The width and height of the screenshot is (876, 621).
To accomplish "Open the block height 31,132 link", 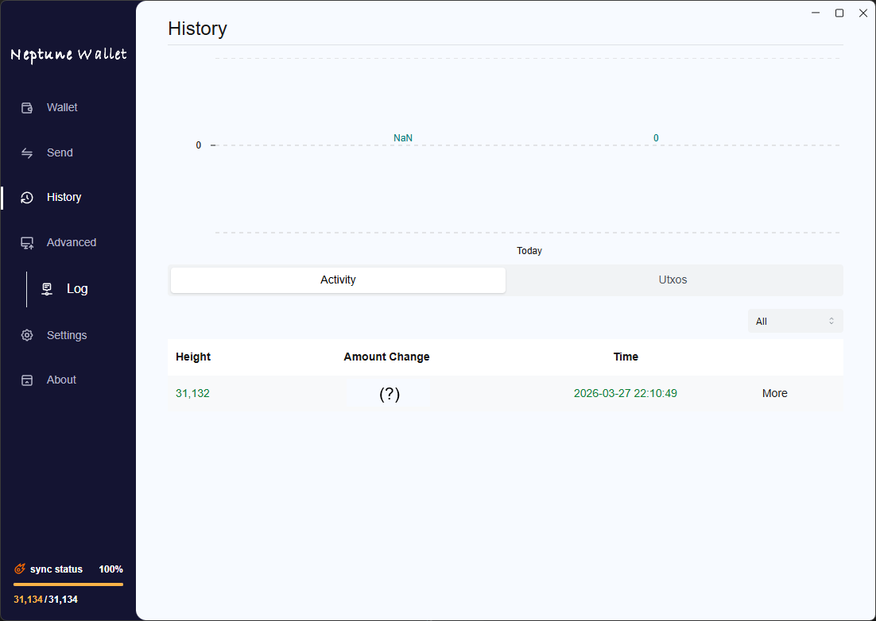I will [192, 393].
